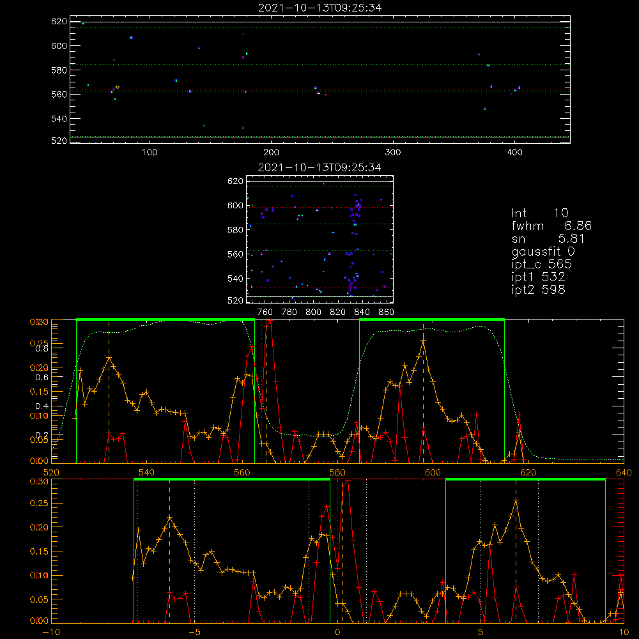This screenshot has height=639, width=639.
Task: Click the wide scatter plot's timestamp title
Action: pyautogui.click(x=320, y=8)
